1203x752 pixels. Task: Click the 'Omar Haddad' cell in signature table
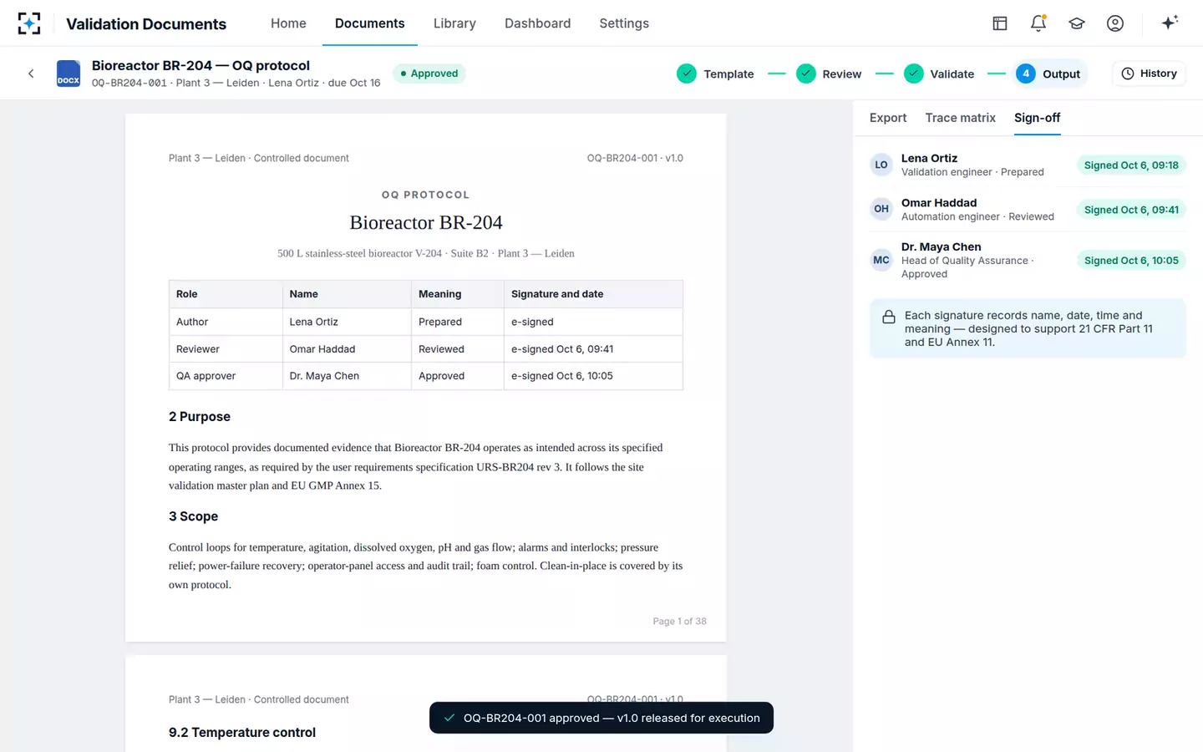pos(347,348)
